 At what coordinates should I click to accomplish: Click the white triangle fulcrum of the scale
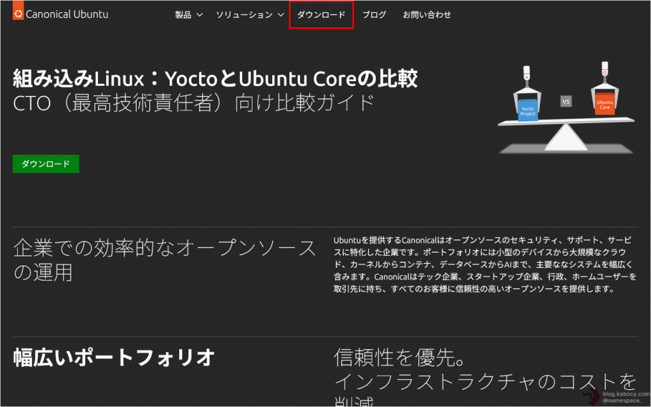pyautogui.click(x=566, y=137)
